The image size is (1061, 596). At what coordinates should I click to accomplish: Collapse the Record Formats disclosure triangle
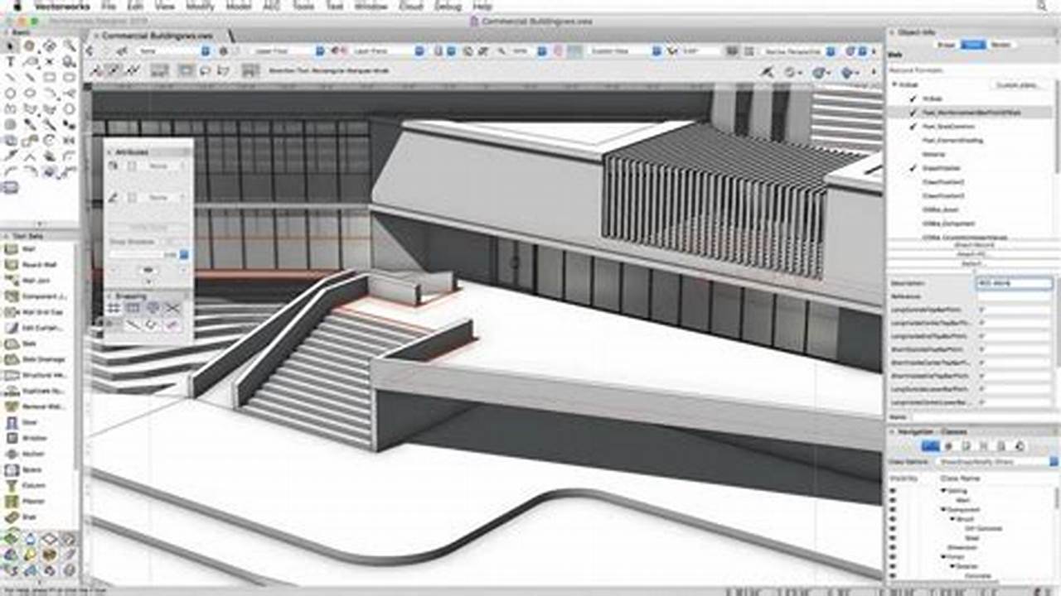[895, 84]
